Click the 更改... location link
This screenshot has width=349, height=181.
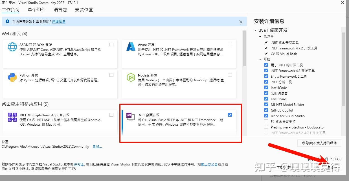[x=97, y=147]
